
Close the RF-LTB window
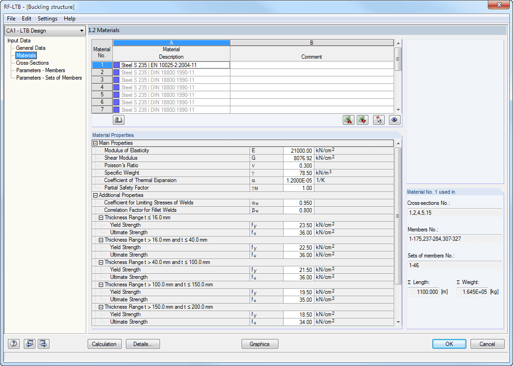point(499,5)
